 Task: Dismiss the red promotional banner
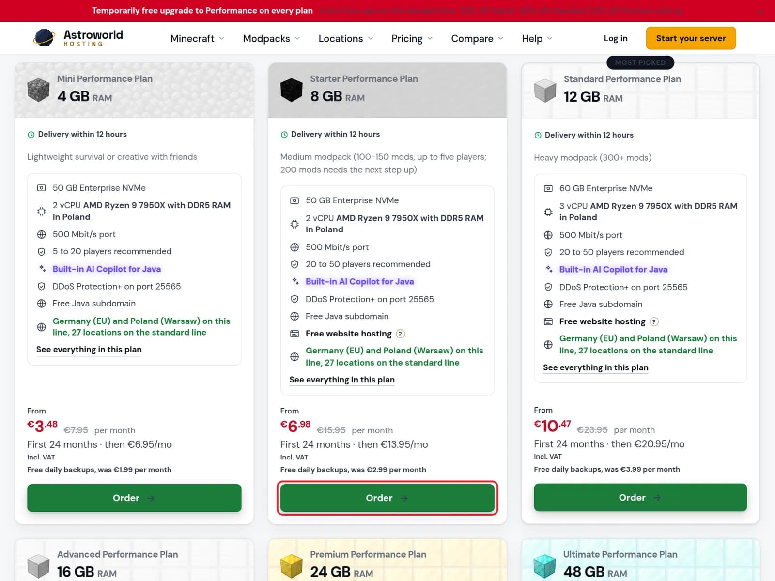(761, 11)
